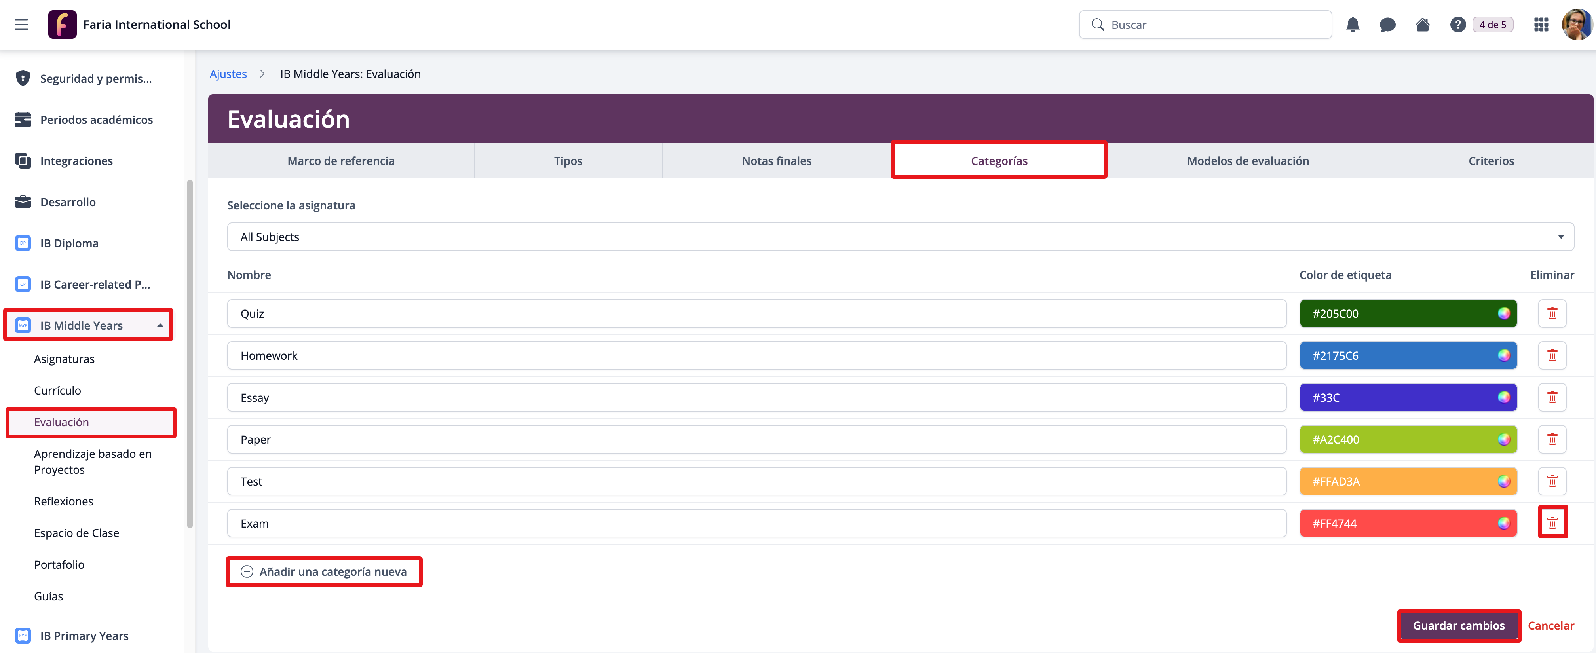Image resolution: width=1596 pixels, height=653 pixels.
Task: Switch to the Modelos de evaluación tab
Action: pos(1247,161)
